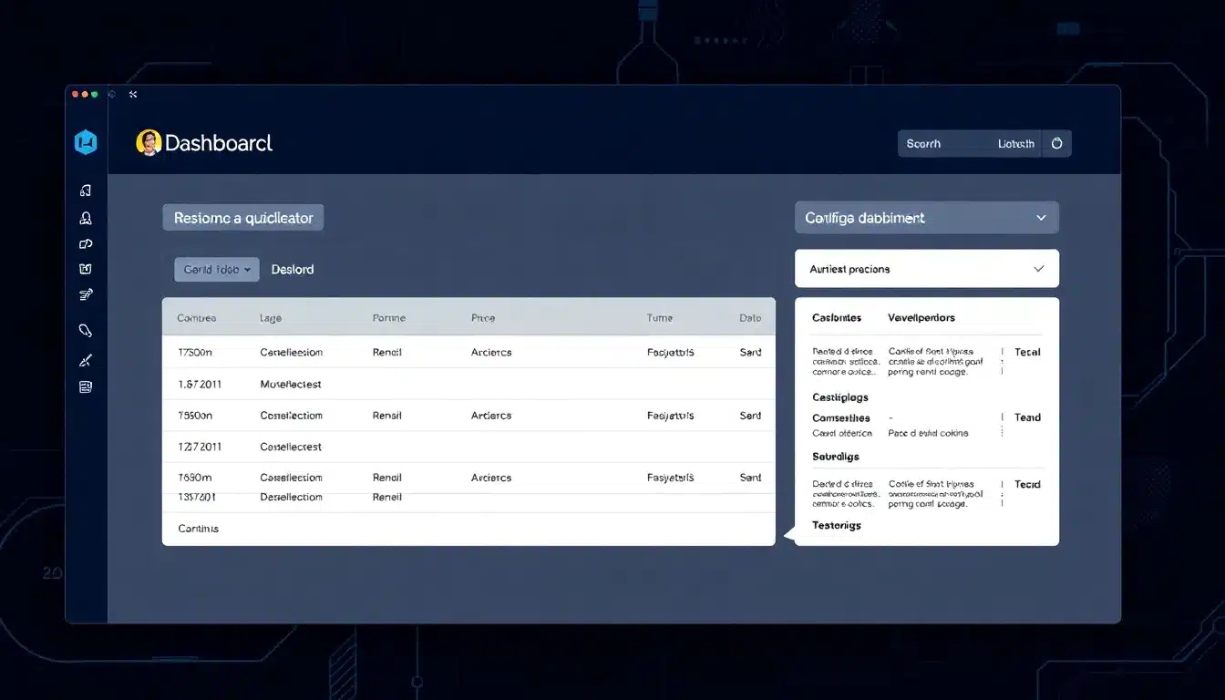Click the Continis link below the table

click(x=197, y=528)
